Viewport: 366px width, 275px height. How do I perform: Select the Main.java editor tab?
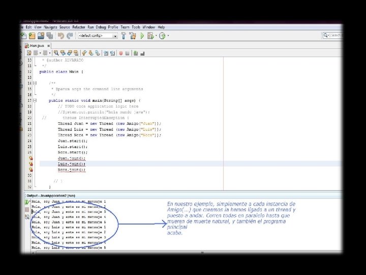point(37,46)
